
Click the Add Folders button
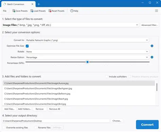[x=24, y=109]
